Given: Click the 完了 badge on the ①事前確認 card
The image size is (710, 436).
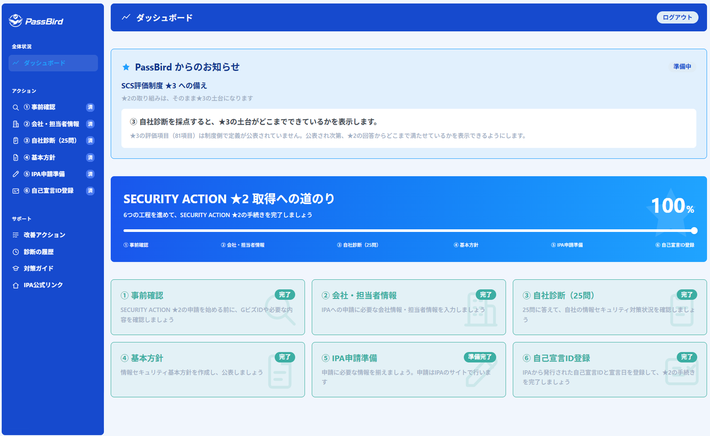Looking at the screenshot, I should coord(285,295).
